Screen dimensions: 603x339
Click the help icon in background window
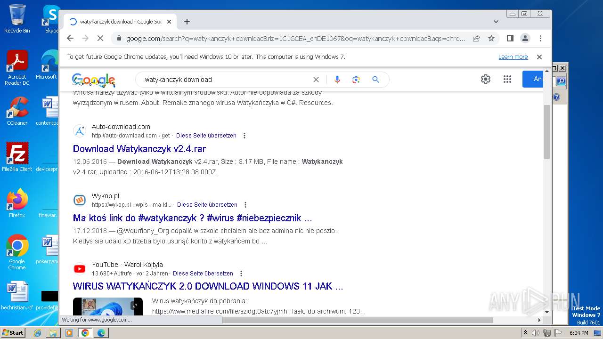tap(556, 97)
